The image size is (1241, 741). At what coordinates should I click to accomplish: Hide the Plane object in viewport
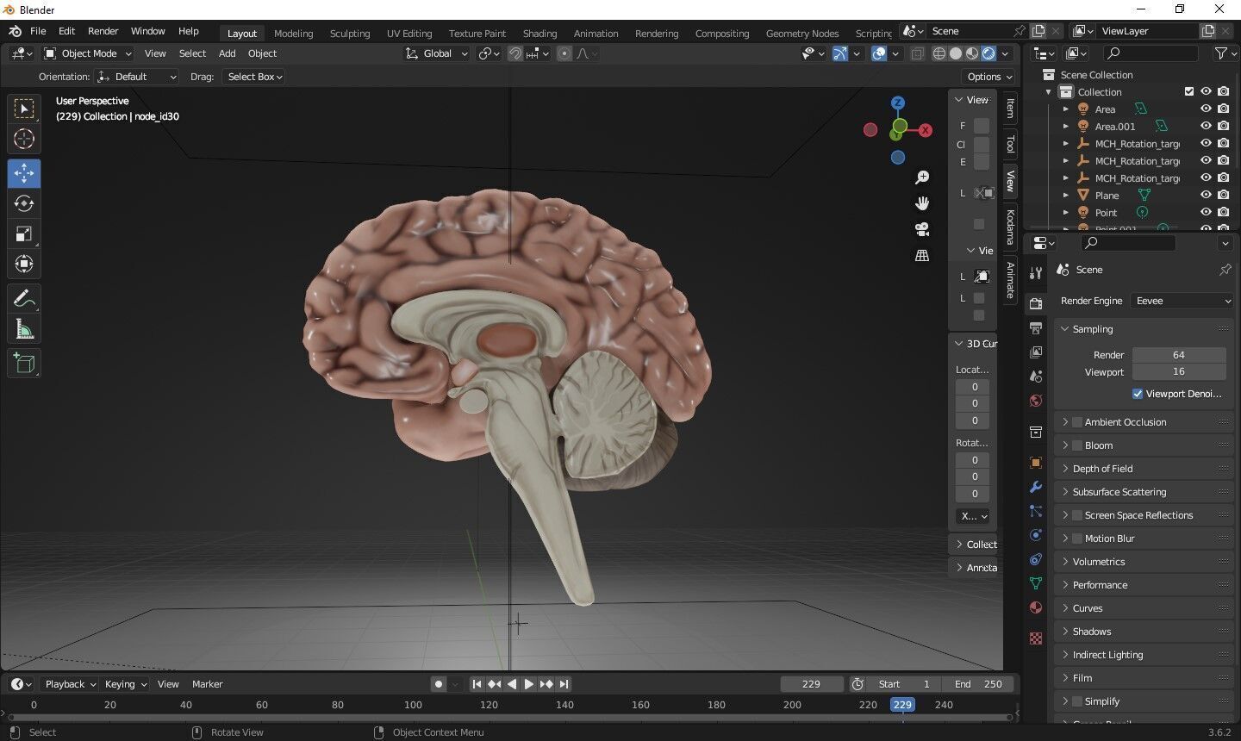pos(1206,195)
